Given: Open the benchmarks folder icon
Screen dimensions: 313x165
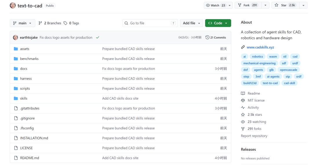Looking at the screenshot, I should [16, 59].
